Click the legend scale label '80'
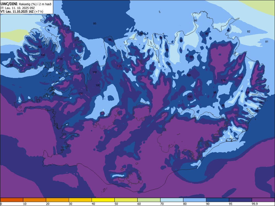This screenshot has width=275, height=206. click(x=185, y=204)
